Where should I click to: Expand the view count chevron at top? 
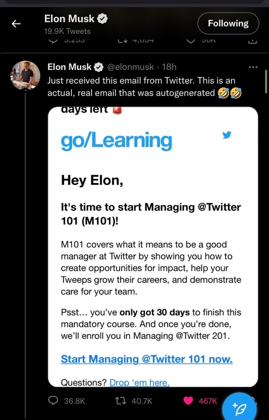tap(191, 40)
